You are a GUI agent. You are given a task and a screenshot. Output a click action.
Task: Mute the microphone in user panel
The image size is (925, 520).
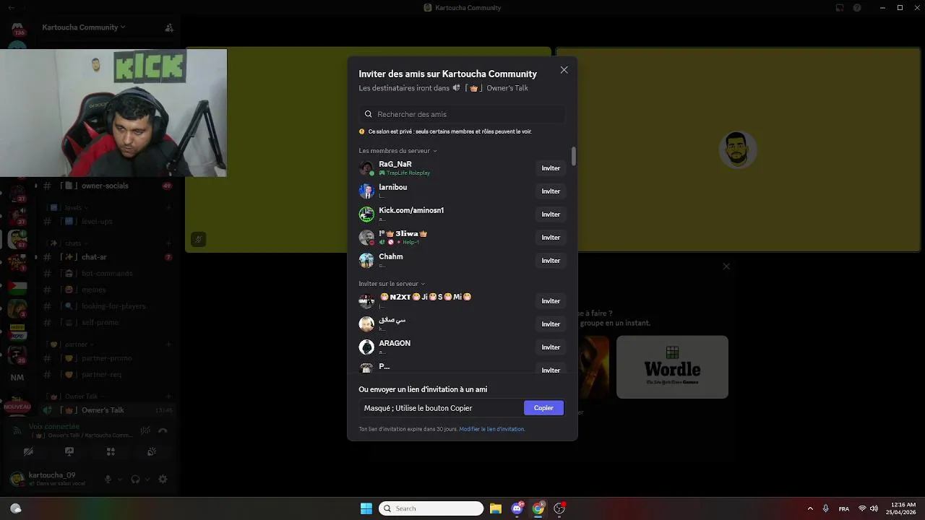tap(108, 479)
